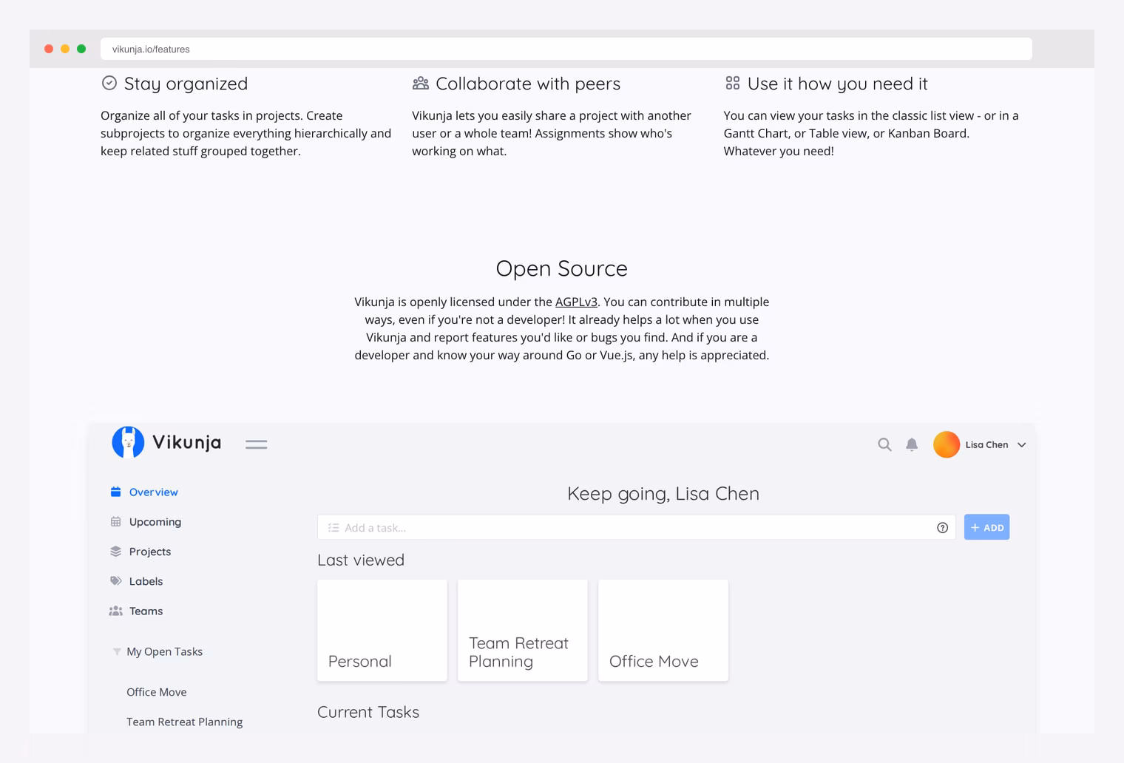The height and width of the screenshot is (763, 1124).
Task: Click the quick add help question icon
Action: [x=942, y=527]
